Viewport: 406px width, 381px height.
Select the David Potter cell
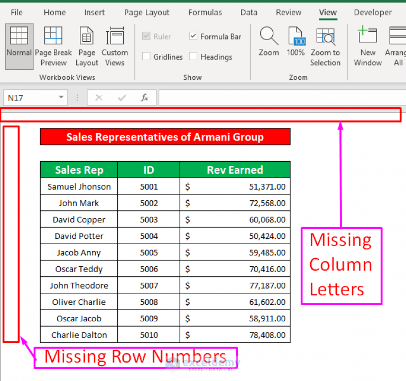pos(79,236)
